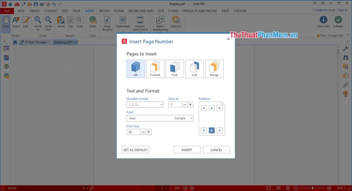Switch to the PAGE ribbon tab
Screen dimensions: 352x191
tap(76, 11)
